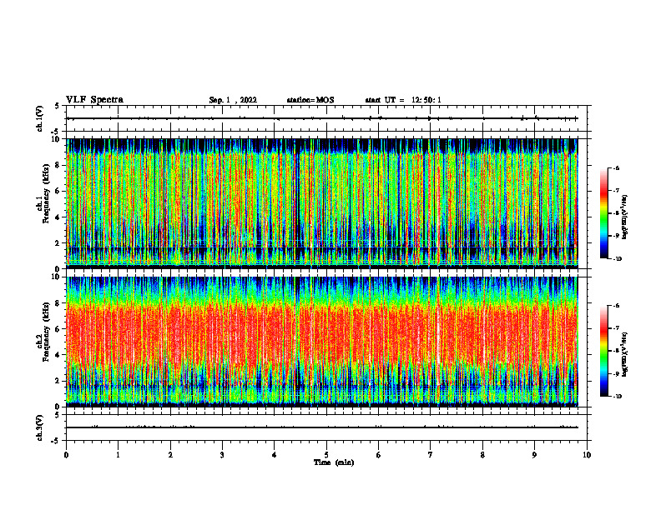This screenshot has width=661, height=510.
Task: Click time axis tick label 1
Action: pyautogui.click(x=118, y=455)
